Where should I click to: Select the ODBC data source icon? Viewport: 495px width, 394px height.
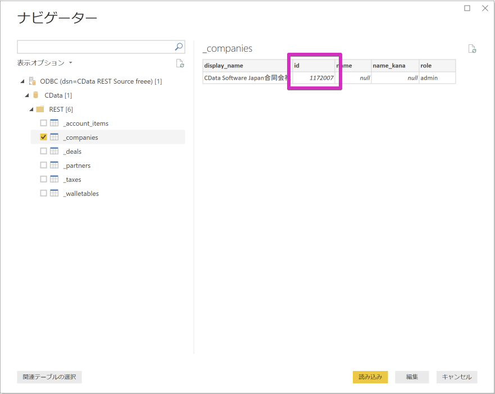click(31, 81)
